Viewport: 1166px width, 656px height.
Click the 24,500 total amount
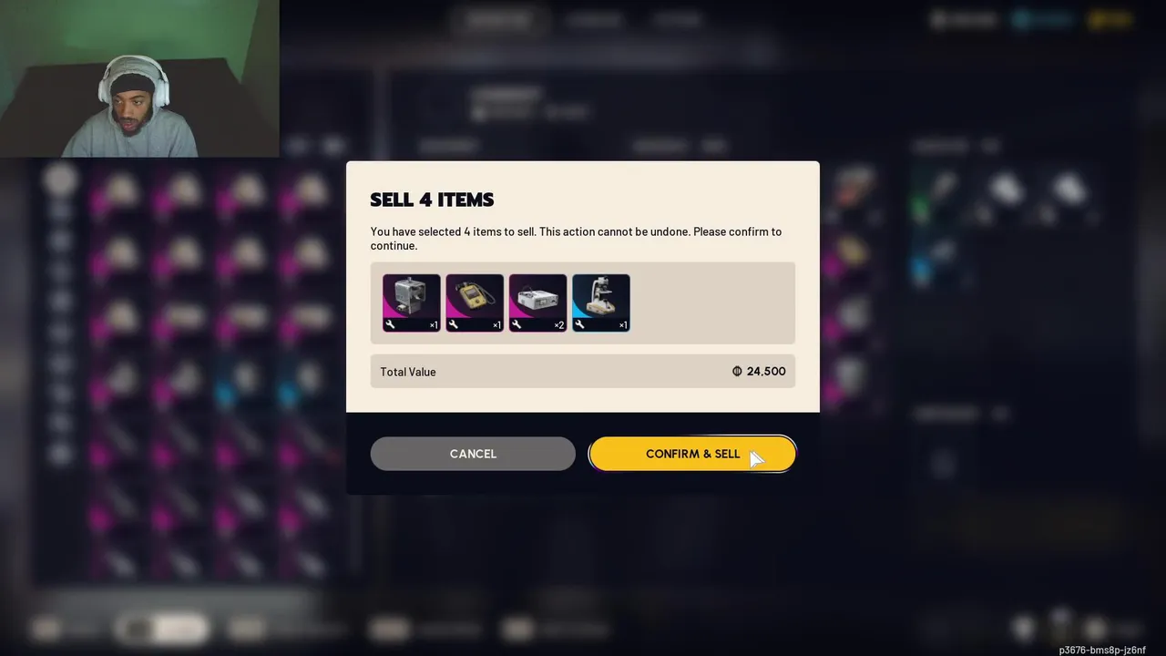click(x=766, y=372)
